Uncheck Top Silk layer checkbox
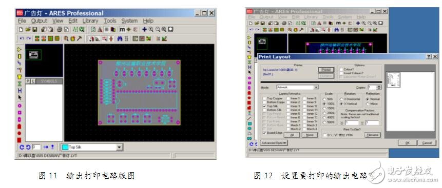The image size is (442, 188). click(x=264, y=107)
